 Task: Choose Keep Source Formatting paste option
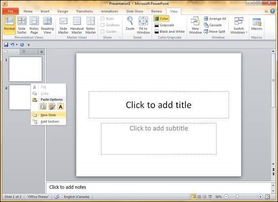click(52, 107)
